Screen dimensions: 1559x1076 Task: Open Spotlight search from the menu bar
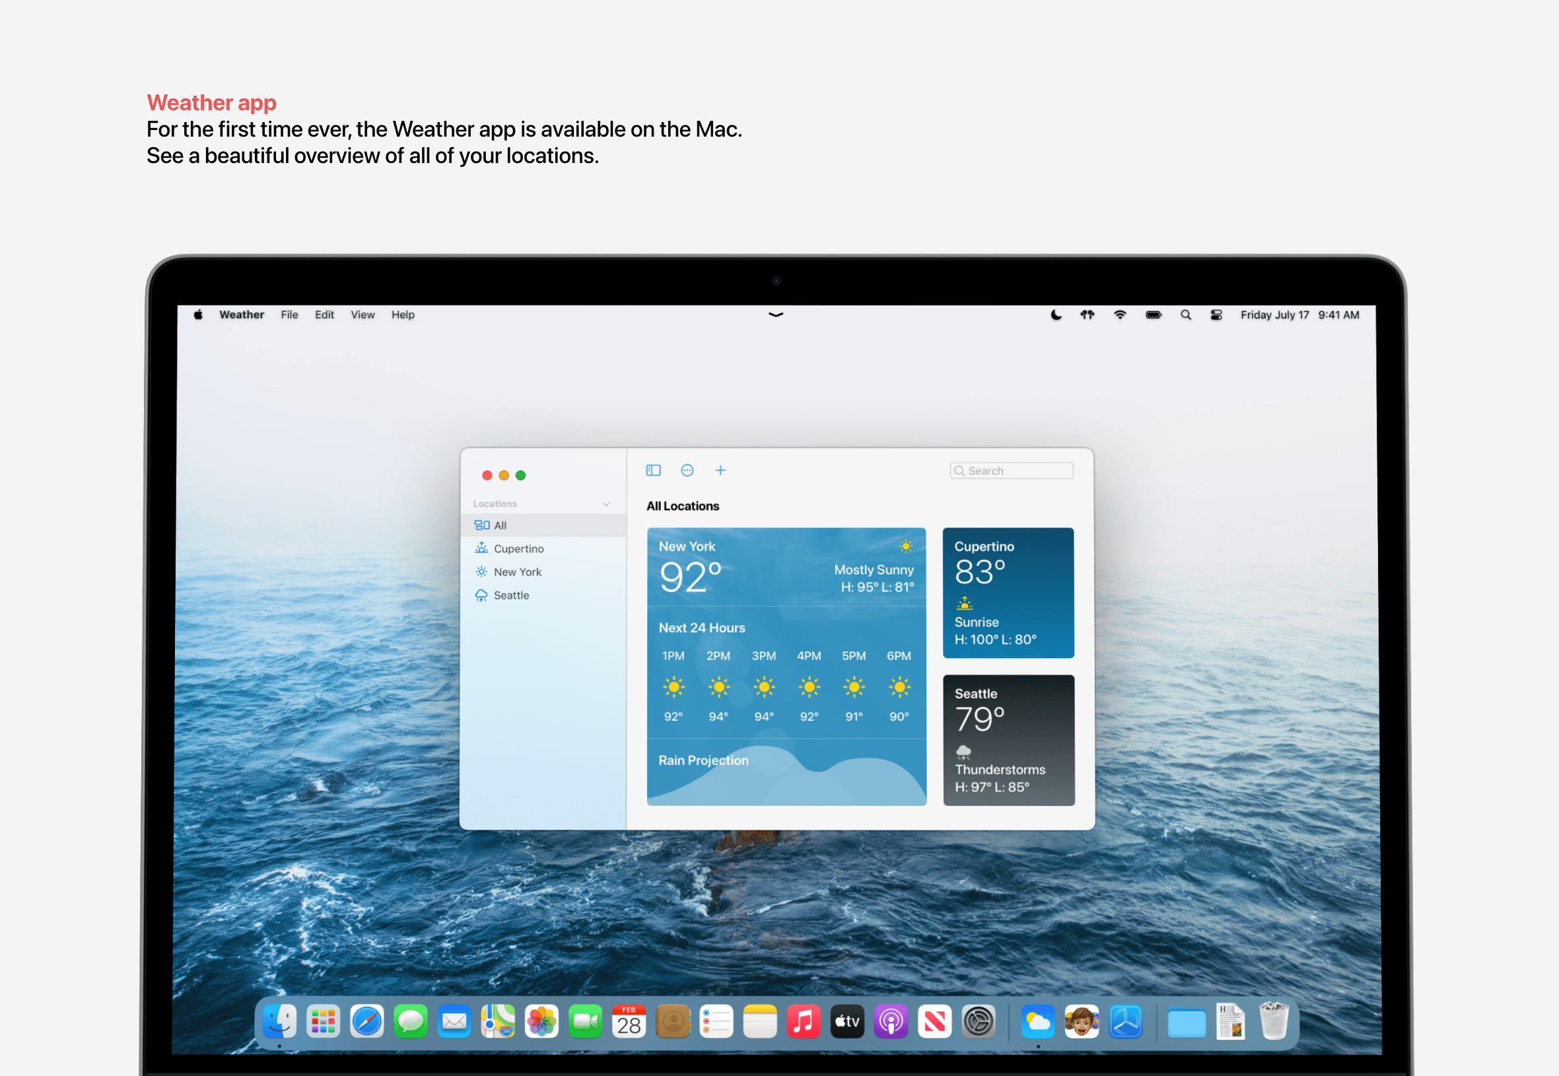click(1185, 314)
